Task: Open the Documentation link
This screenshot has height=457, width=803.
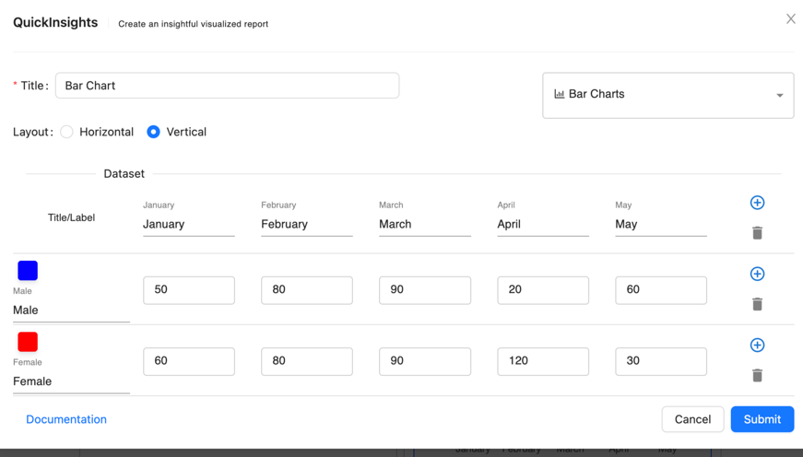Action: (66, 419)
